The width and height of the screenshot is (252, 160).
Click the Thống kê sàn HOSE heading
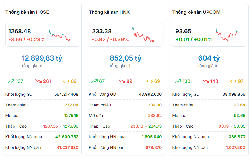coord(27,12)
